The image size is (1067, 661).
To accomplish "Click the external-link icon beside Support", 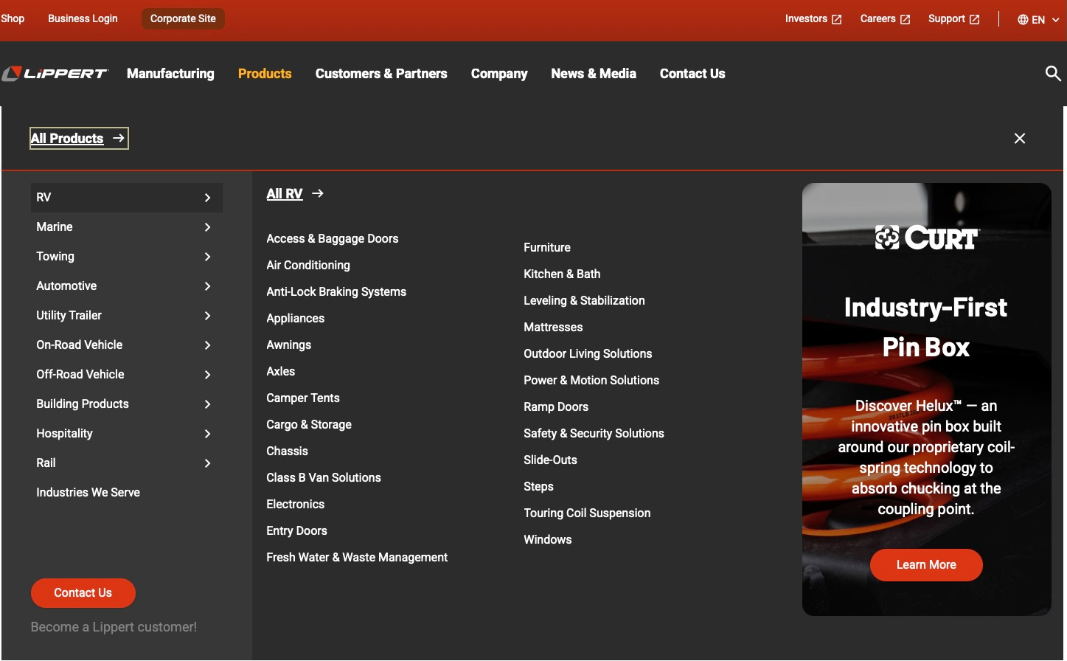I will 974,20.
